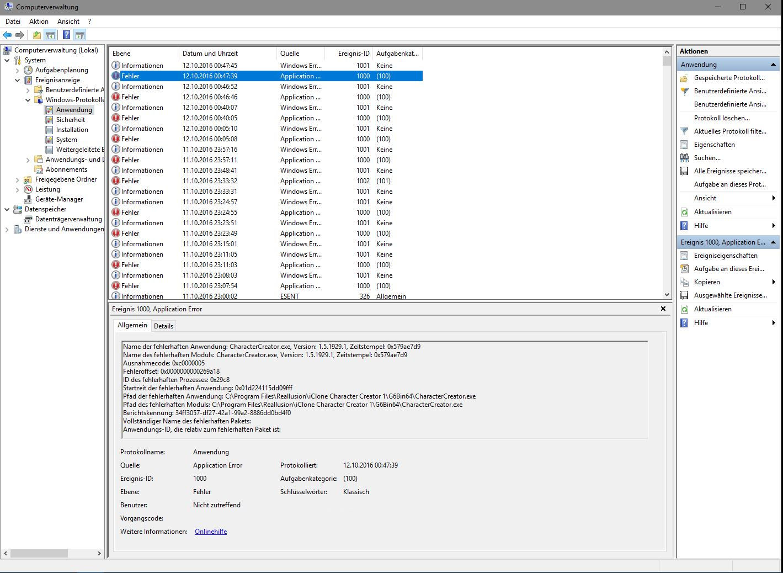Sort by Datum und Uhrzeit column
783x573 pixels.
[x=228, y=54]
